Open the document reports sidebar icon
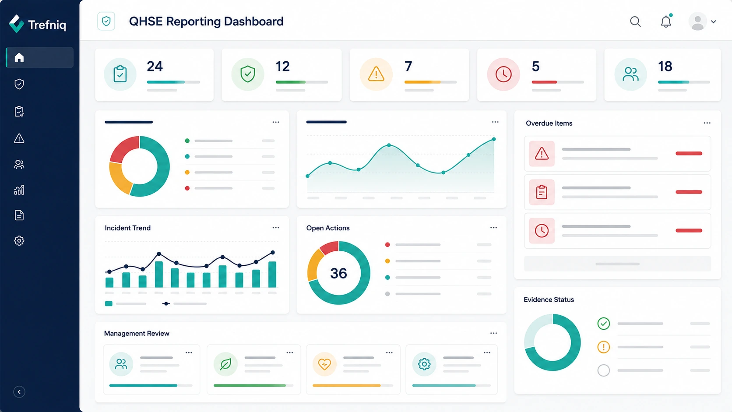The image size is (732, 412). tap(19, 215)
